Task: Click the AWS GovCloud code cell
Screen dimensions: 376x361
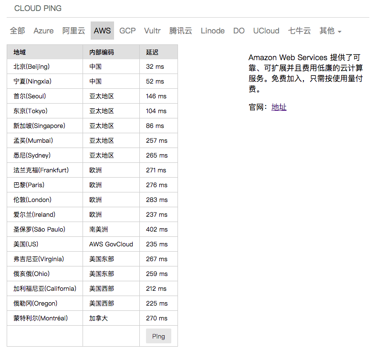Action: (x=111, y=244)
